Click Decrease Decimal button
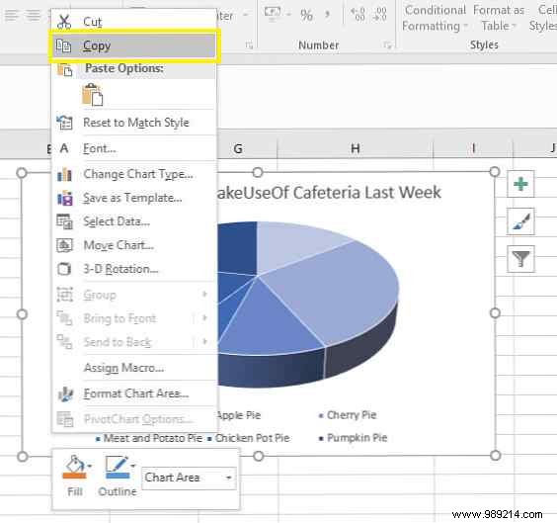557x523 pixels. point(379,15)
